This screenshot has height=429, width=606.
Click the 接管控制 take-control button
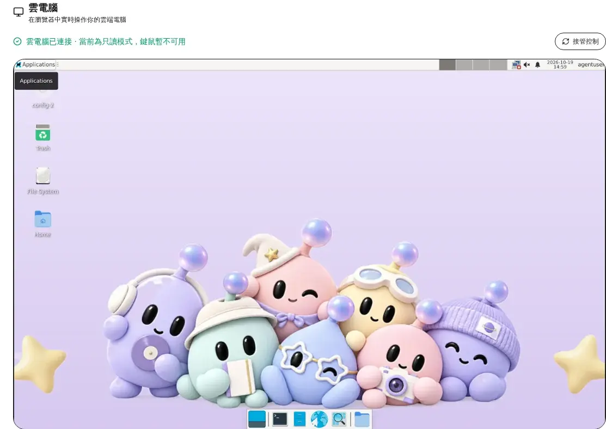pyautogui.click(x=580, y=41)
